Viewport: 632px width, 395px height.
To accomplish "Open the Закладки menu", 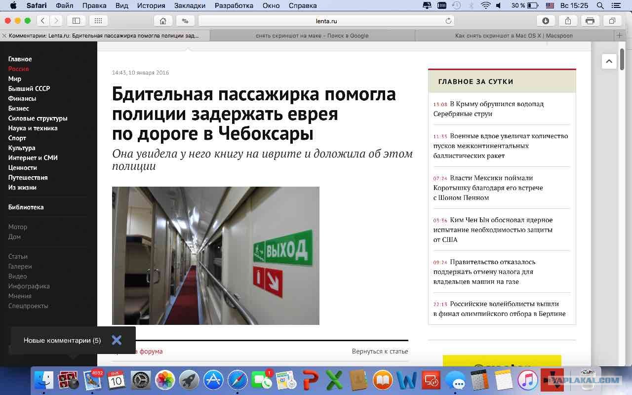I will click(x=190, y=5).
